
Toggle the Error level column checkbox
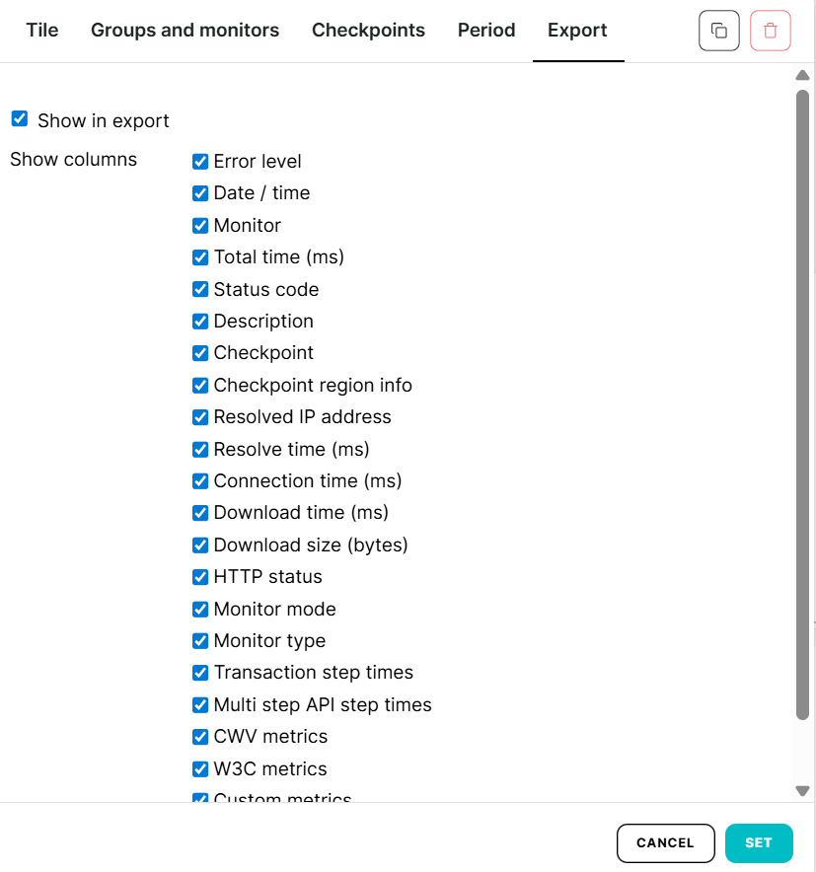(200, 162)
